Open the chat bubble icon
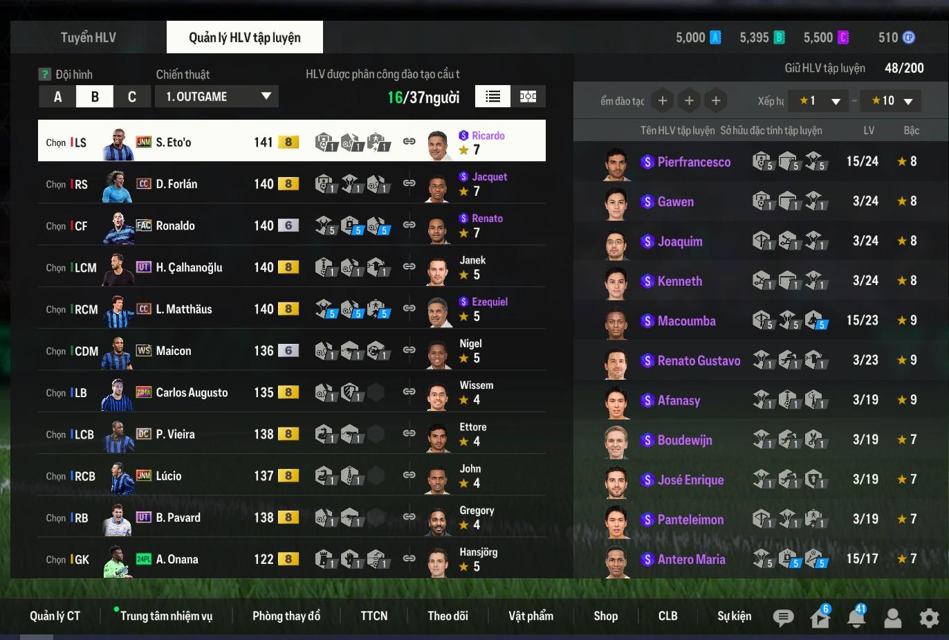This screenshot has height=640, width=949. click(783, 617)
